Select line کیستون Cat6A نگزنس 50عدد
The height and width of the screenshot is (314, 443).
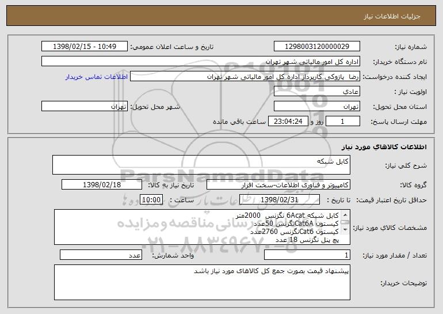[296, 224]
